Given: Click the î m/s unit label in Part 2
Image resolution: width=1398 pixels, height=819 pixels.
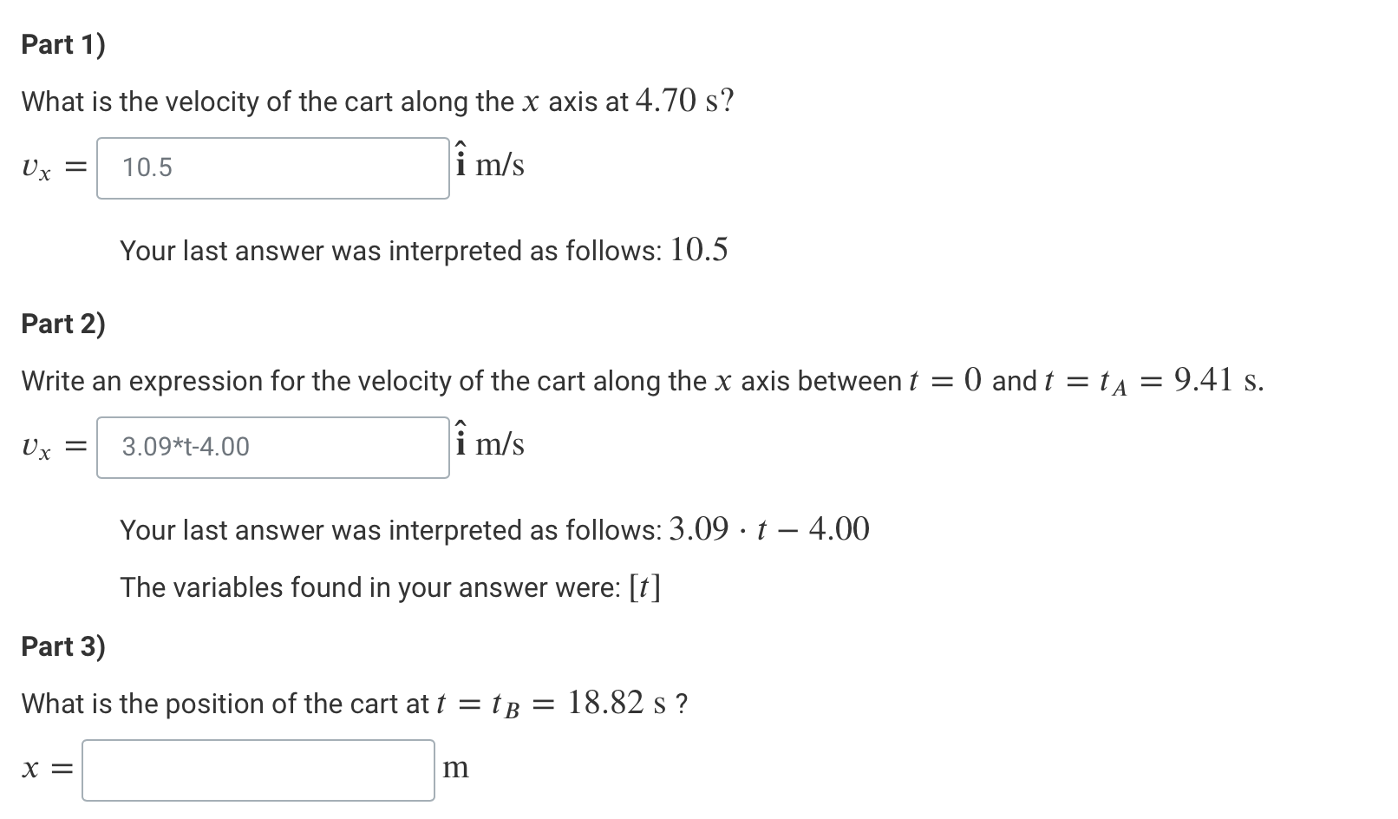Looking at the screenshot, I should tap(488, 444).
